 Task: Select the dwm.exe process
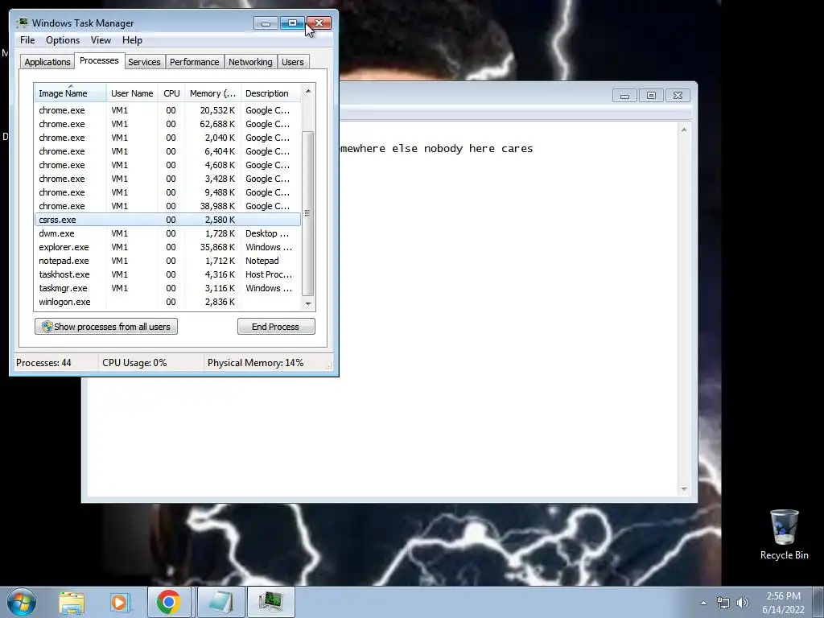click(x=167, y=233)
